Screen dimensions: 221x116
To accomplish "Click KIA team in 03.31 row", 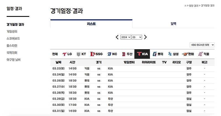I will pos(87,111).
